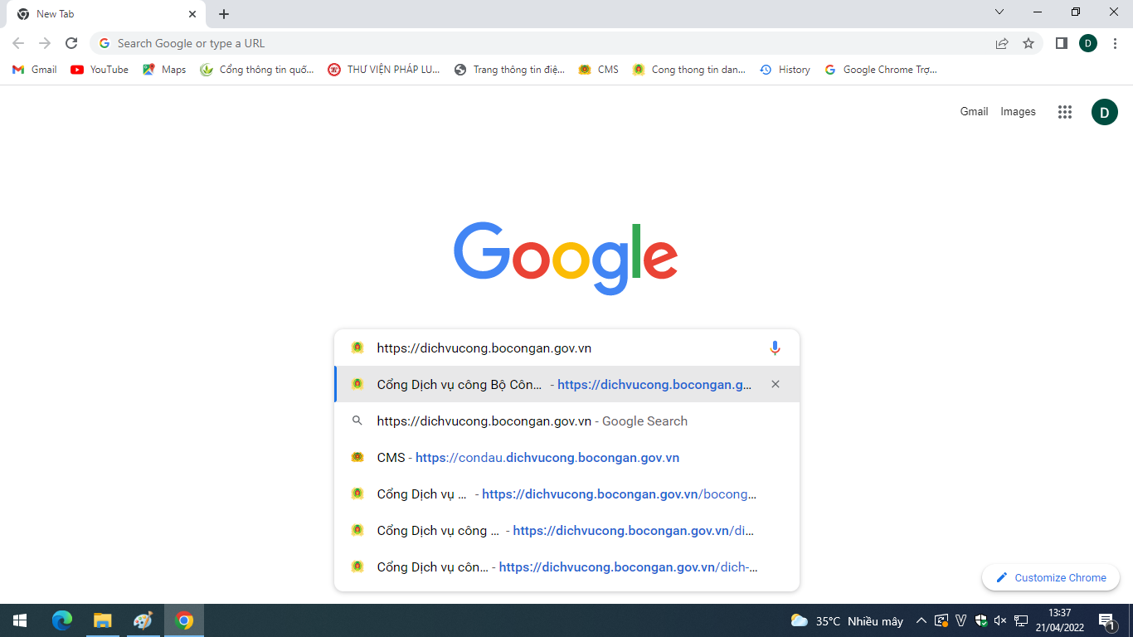Open the Images link on the page
The height and width of the screenshot is (637, 1133).
click(1018, 111)
